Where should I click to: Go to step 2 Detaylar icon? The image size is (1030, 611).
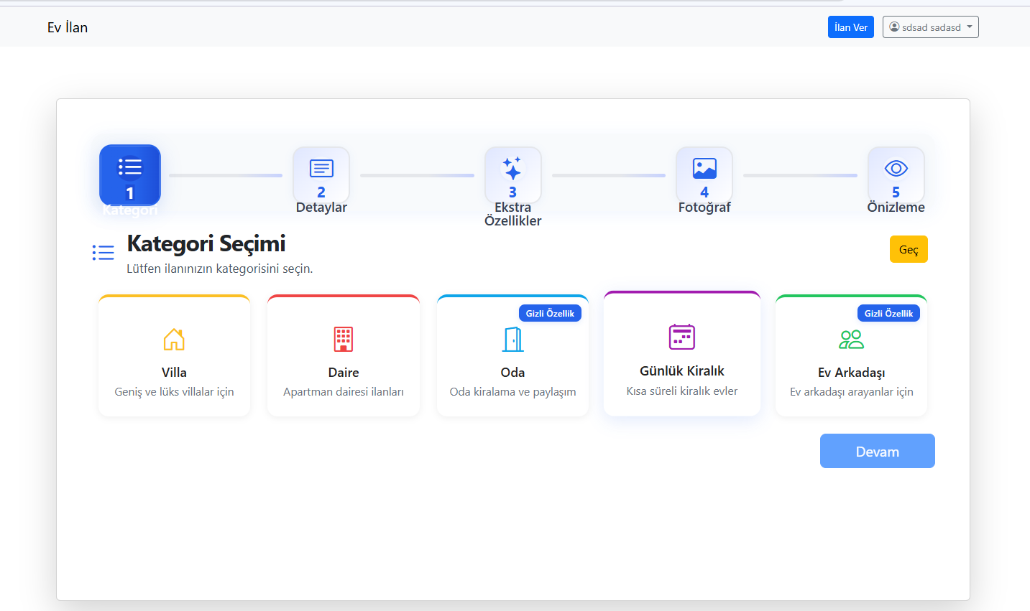(321, 168)
